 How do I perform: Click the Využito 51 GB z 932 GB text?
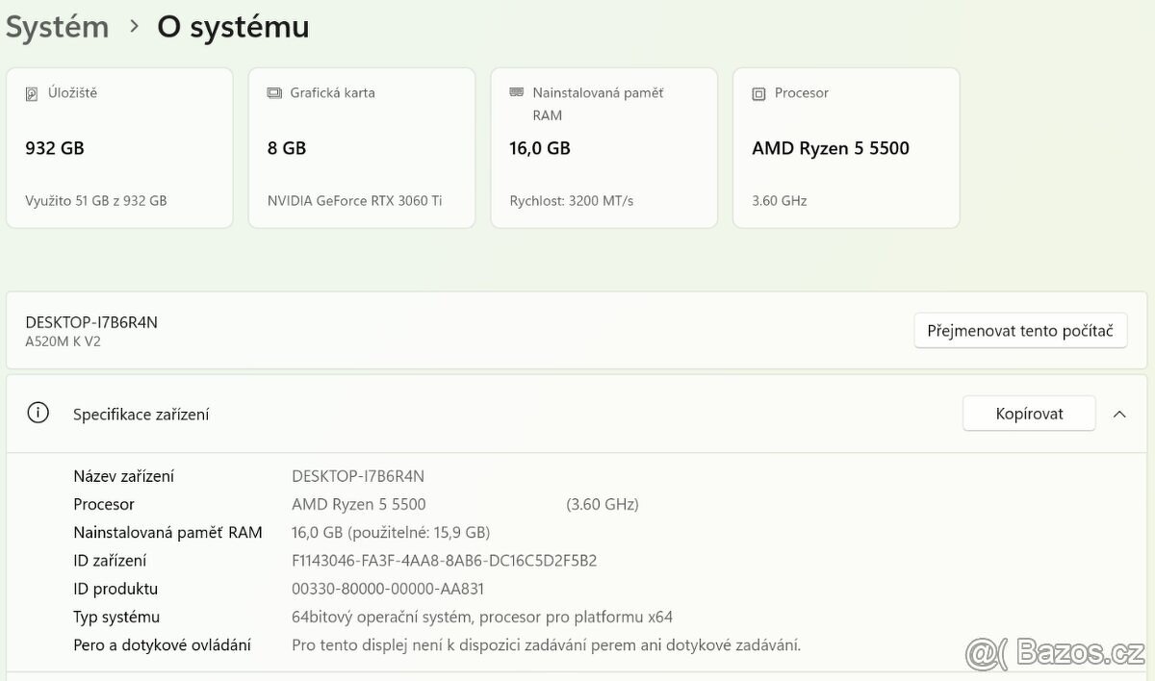click(x=96, y=200)
